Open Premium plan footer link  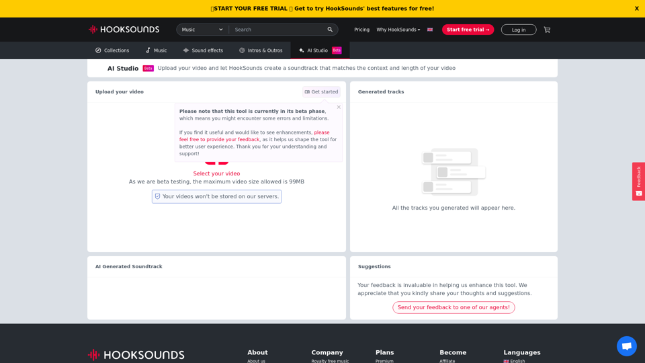[384, 361]
